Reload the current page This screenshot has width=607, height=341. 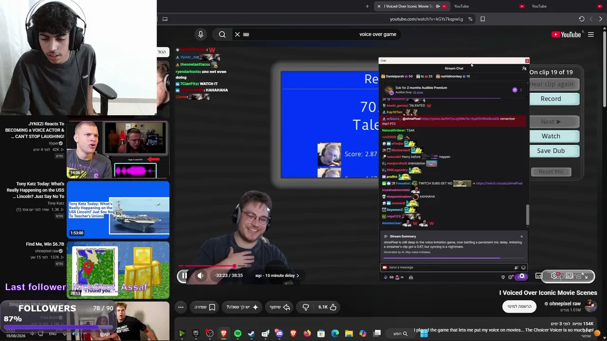[581, 19]
